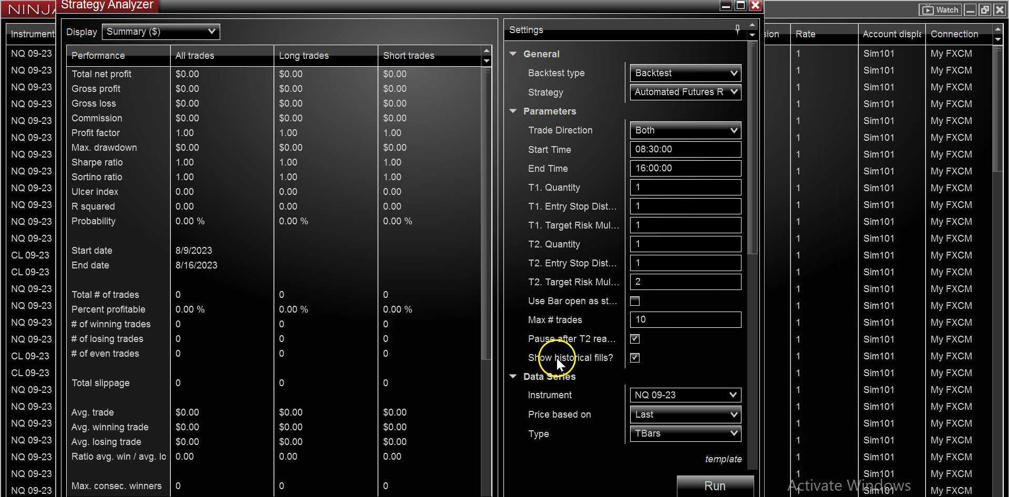Screen dimensions: 1009x497
Task: Click the background grid vertical scrollbar
Action: click(x=997, y=108)
